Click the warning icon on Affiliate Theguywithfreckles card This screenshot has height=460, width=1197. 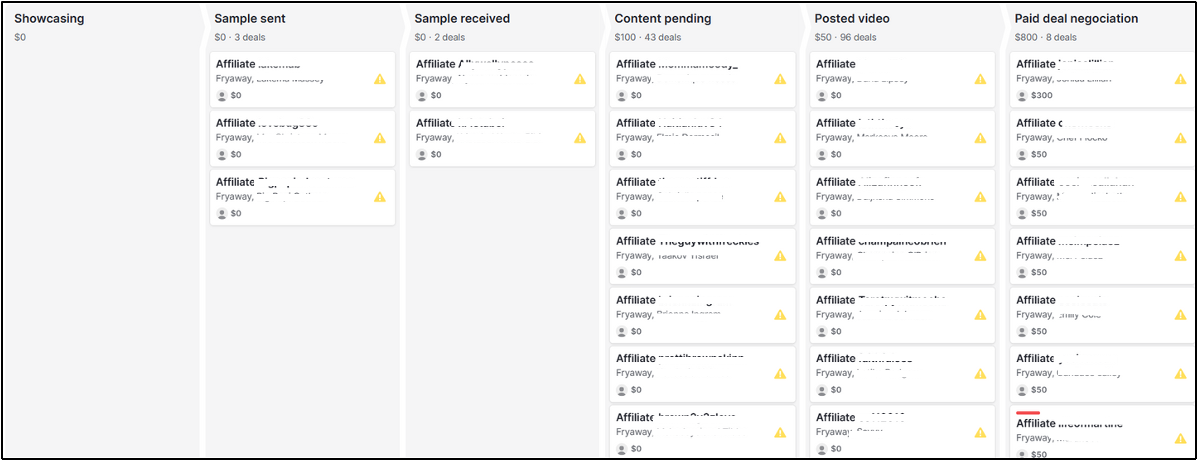pos(780,256)
